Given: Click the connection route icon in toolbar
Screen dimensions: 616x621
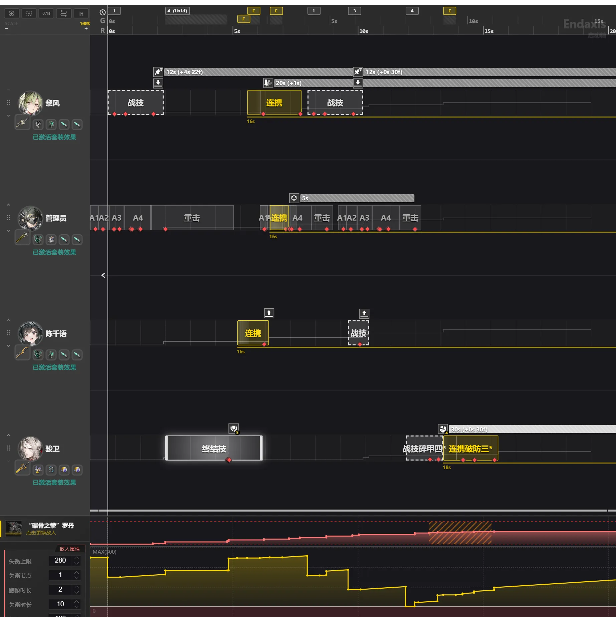Looking at the screenshot, I should 63,13.
